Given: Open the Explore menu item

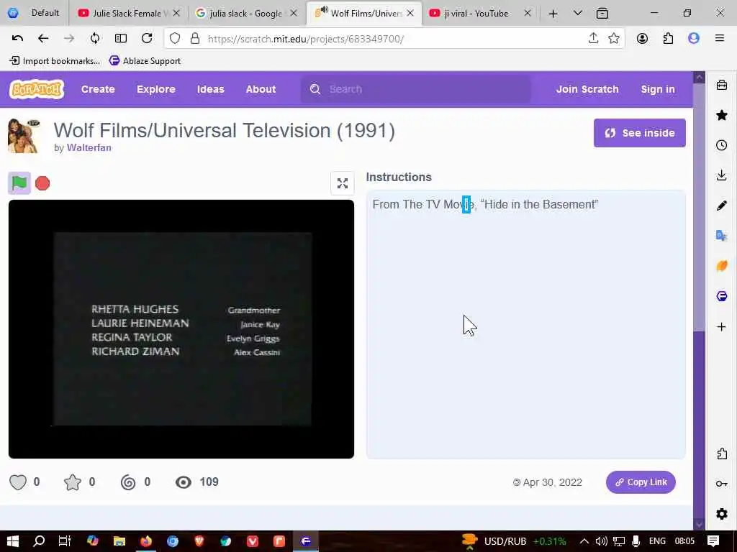Looking at the screenshot, I should click(156, 89).
